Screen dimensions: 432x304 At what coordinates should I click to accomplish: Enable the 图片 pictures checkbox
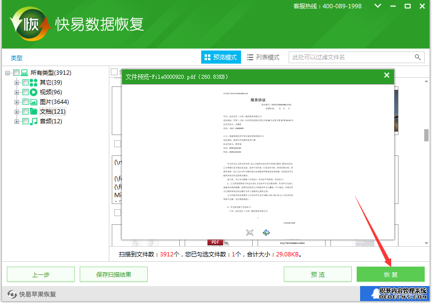click(25, 102)
